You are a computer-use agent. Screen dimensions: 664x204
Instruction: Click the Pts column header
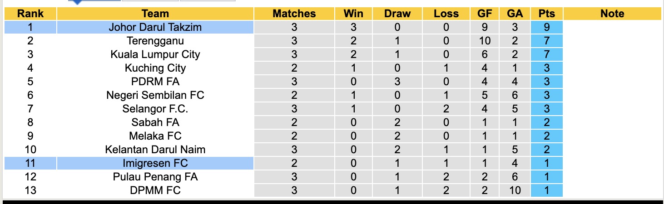coord(547,14)
